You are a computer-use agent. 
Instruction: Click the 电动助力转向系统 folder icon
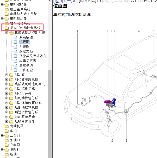coord(7,14)
